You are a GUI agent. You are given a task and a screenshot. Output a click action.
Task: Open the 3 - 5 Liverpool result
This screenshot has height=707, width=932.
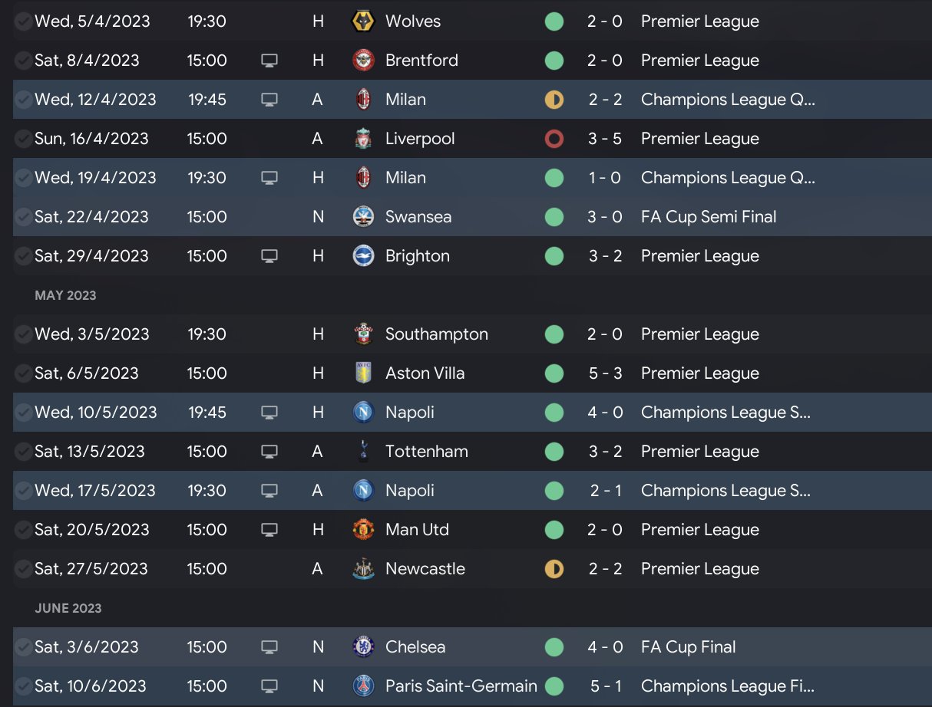click(x=605, y=139)
